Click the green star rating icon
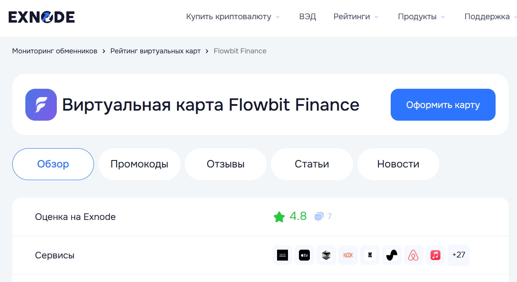This screenshot has width=517, height=282. (279, 216)
